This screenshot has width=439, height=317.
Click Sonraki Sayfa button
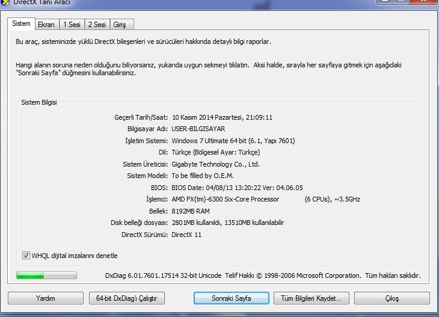coord(232,298)
